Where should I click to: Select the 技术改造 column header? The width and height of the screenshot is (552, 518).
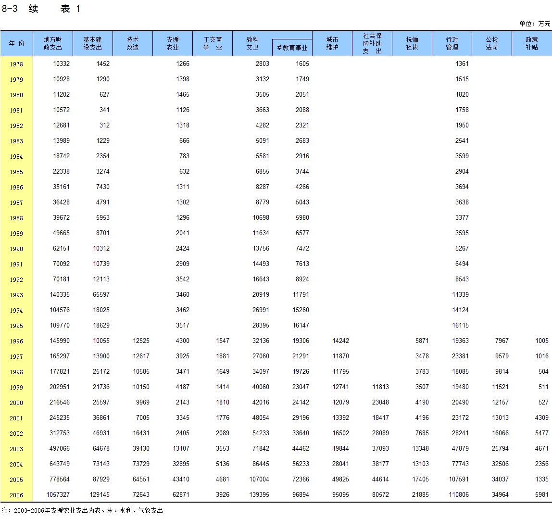click(133, 43)
